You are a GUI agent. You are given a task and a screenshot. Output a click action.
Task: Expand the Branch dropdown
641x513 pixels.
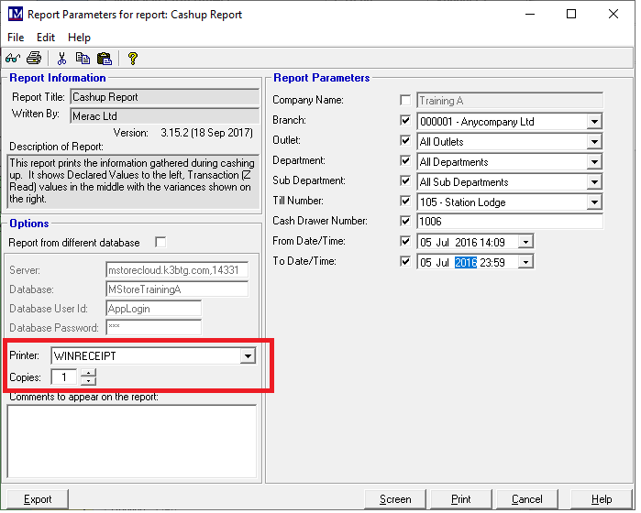[594, 122]
